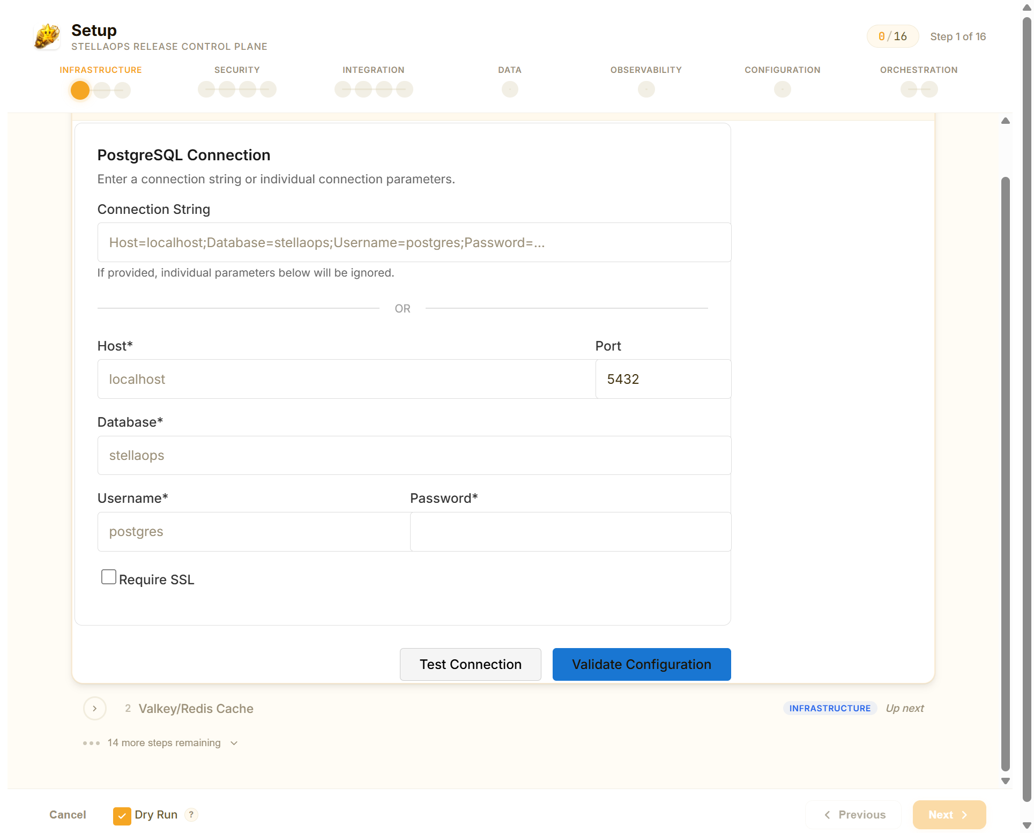Click the Data phase step dot

pos(509,90)
